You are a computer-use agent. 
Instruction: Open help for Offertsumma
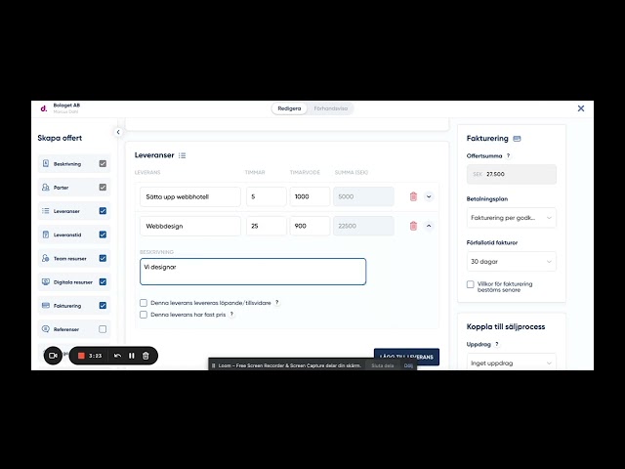tap(508, 156)
